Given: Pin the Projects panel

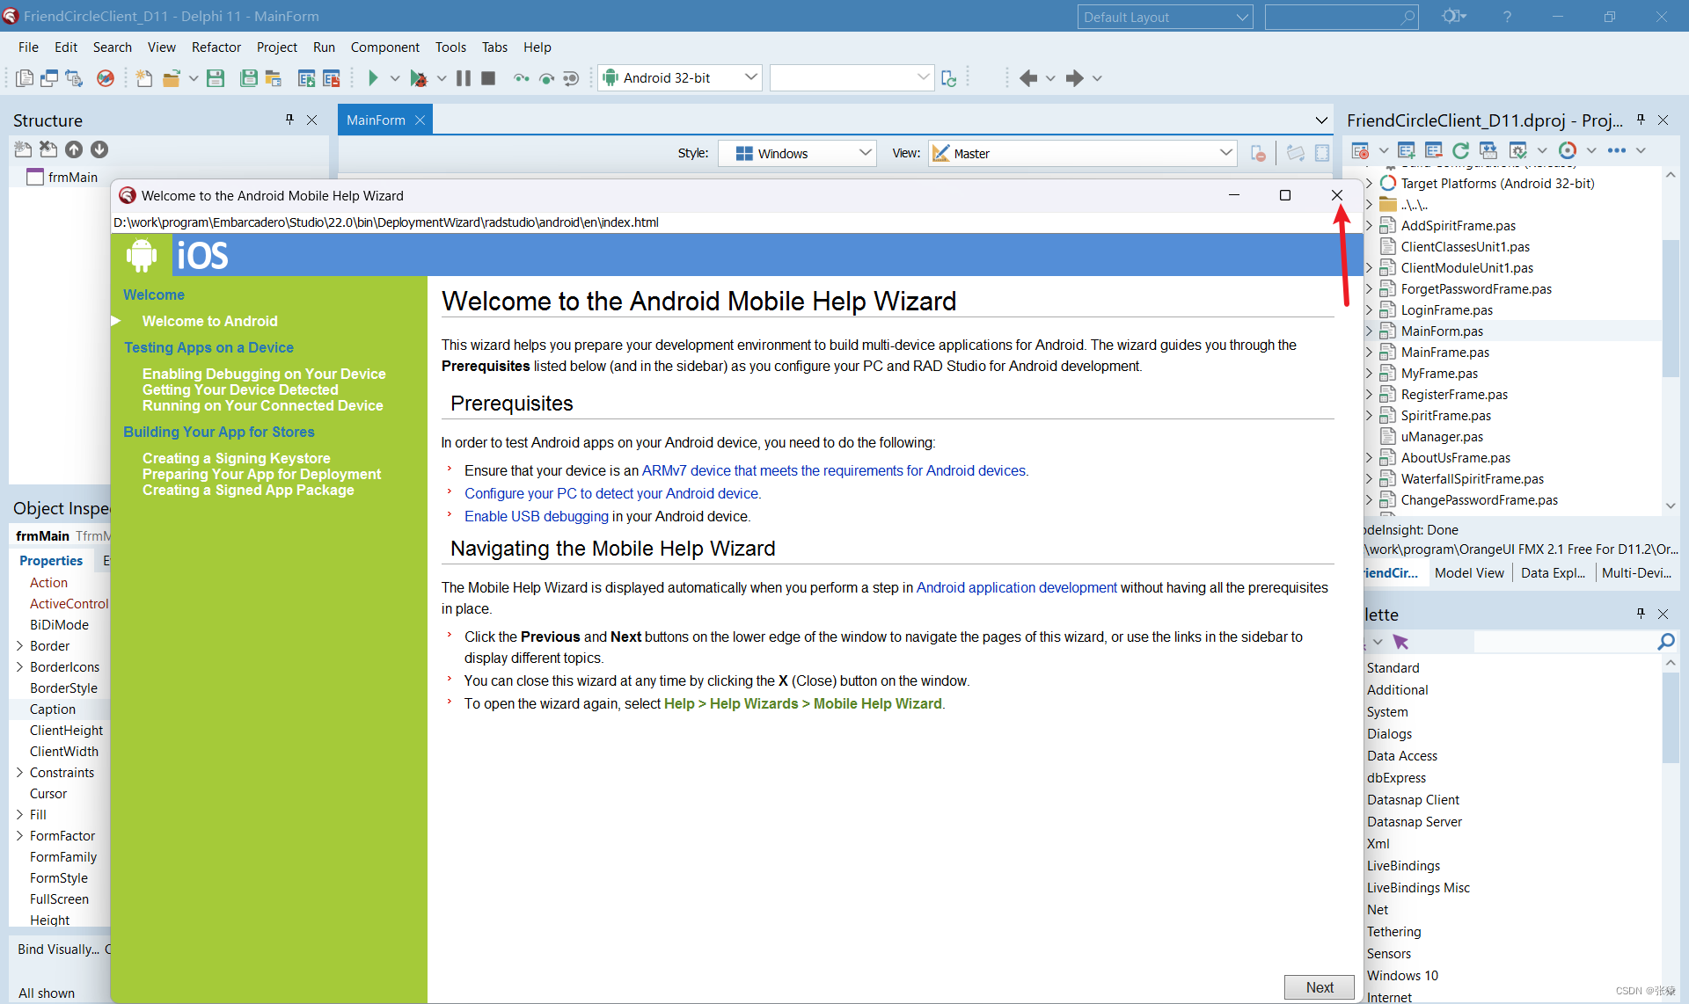Looking at the screenshot, I should click(1641, 120).
